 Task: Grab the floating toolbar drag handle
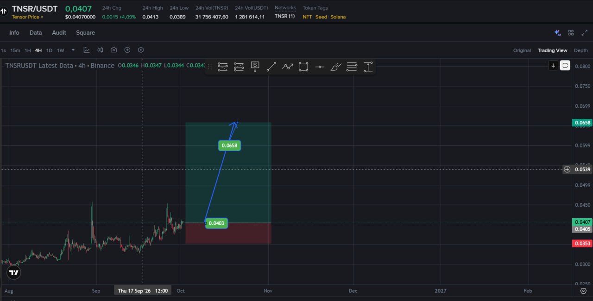point(209,67)
